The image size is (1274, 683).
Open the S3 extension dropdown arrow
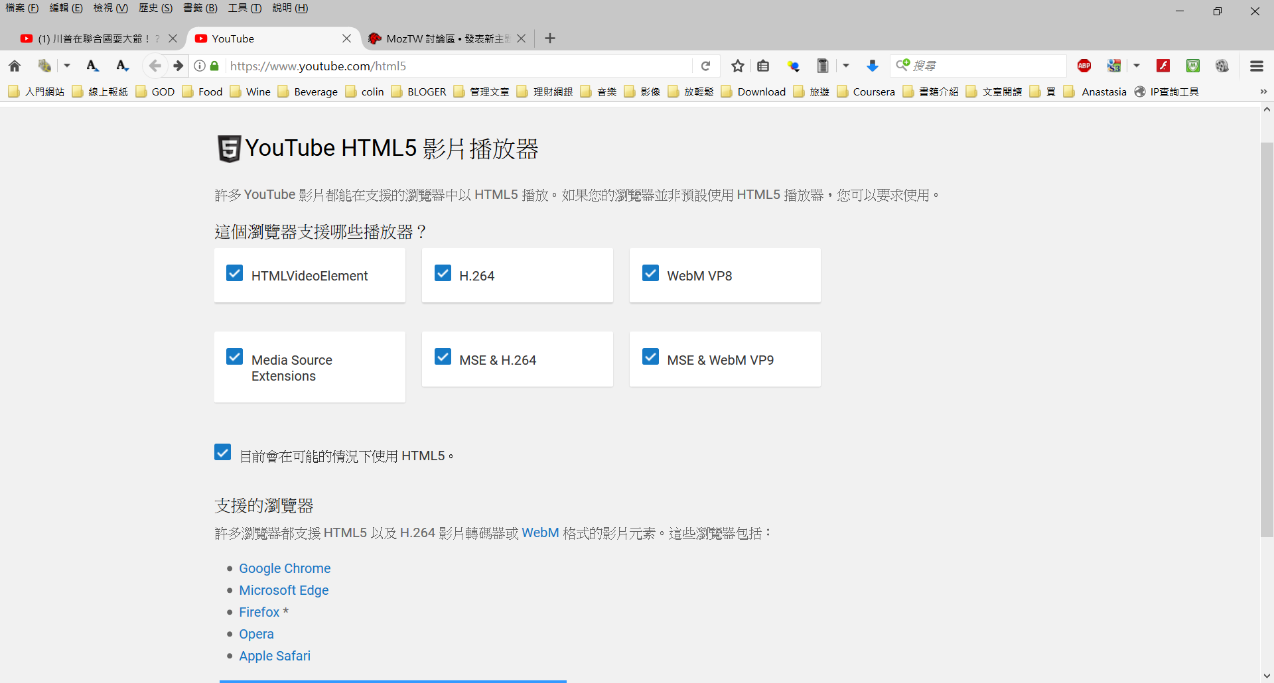point(1137,66)
